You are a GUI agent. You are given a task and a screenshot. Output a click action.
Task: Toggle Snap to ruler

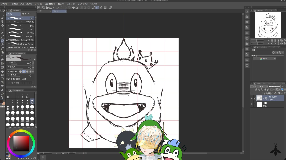coord(93,7)
